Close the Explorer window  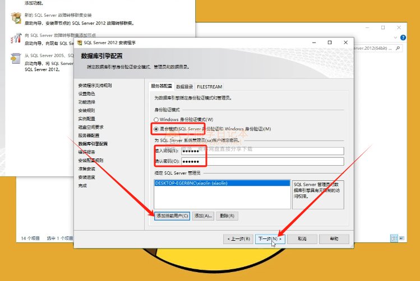[399, 27]
